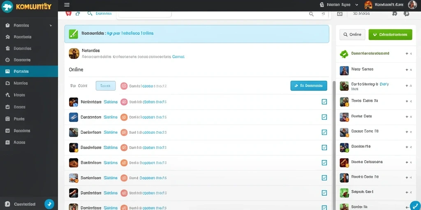This screenshot has height=210, width=421.
Task: Toggle the checkbox on the seventh list row
Action: click(324, 193)
